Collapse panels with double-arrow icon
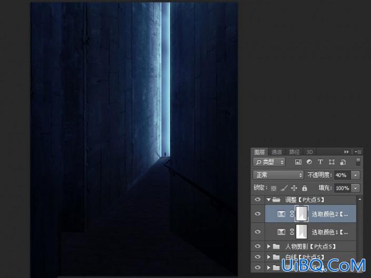 point(346,152)
